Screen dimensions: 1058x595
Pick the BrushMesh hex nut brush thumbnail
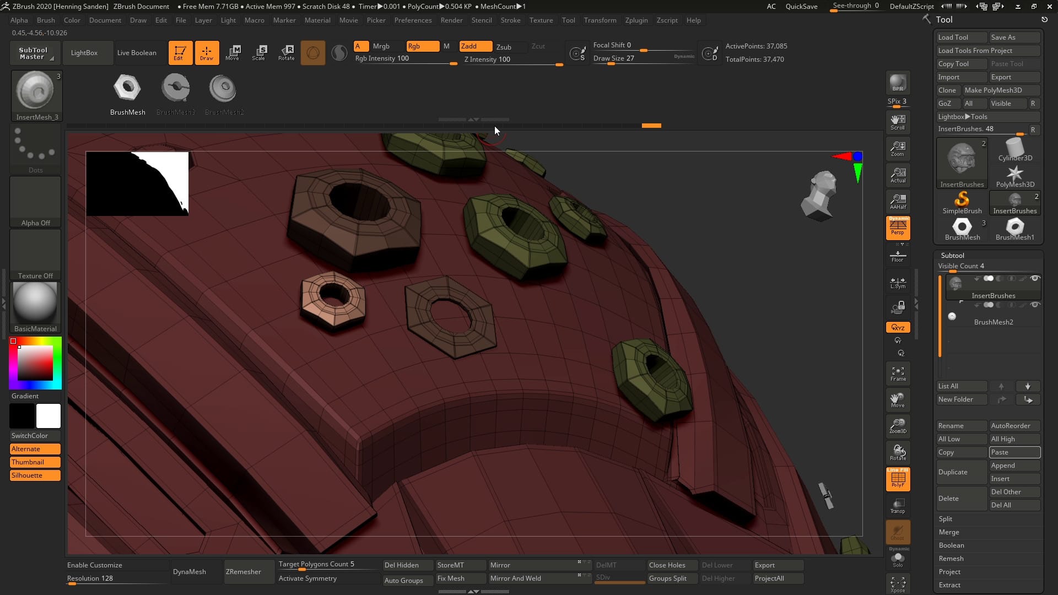click(127, 88)
